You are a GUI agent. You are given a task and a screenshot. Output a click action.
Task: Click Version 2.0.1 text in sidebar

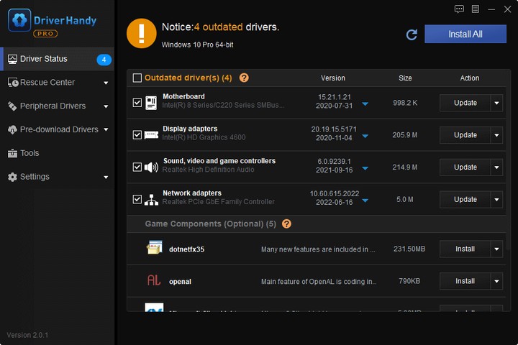click(x=27, y=335)
